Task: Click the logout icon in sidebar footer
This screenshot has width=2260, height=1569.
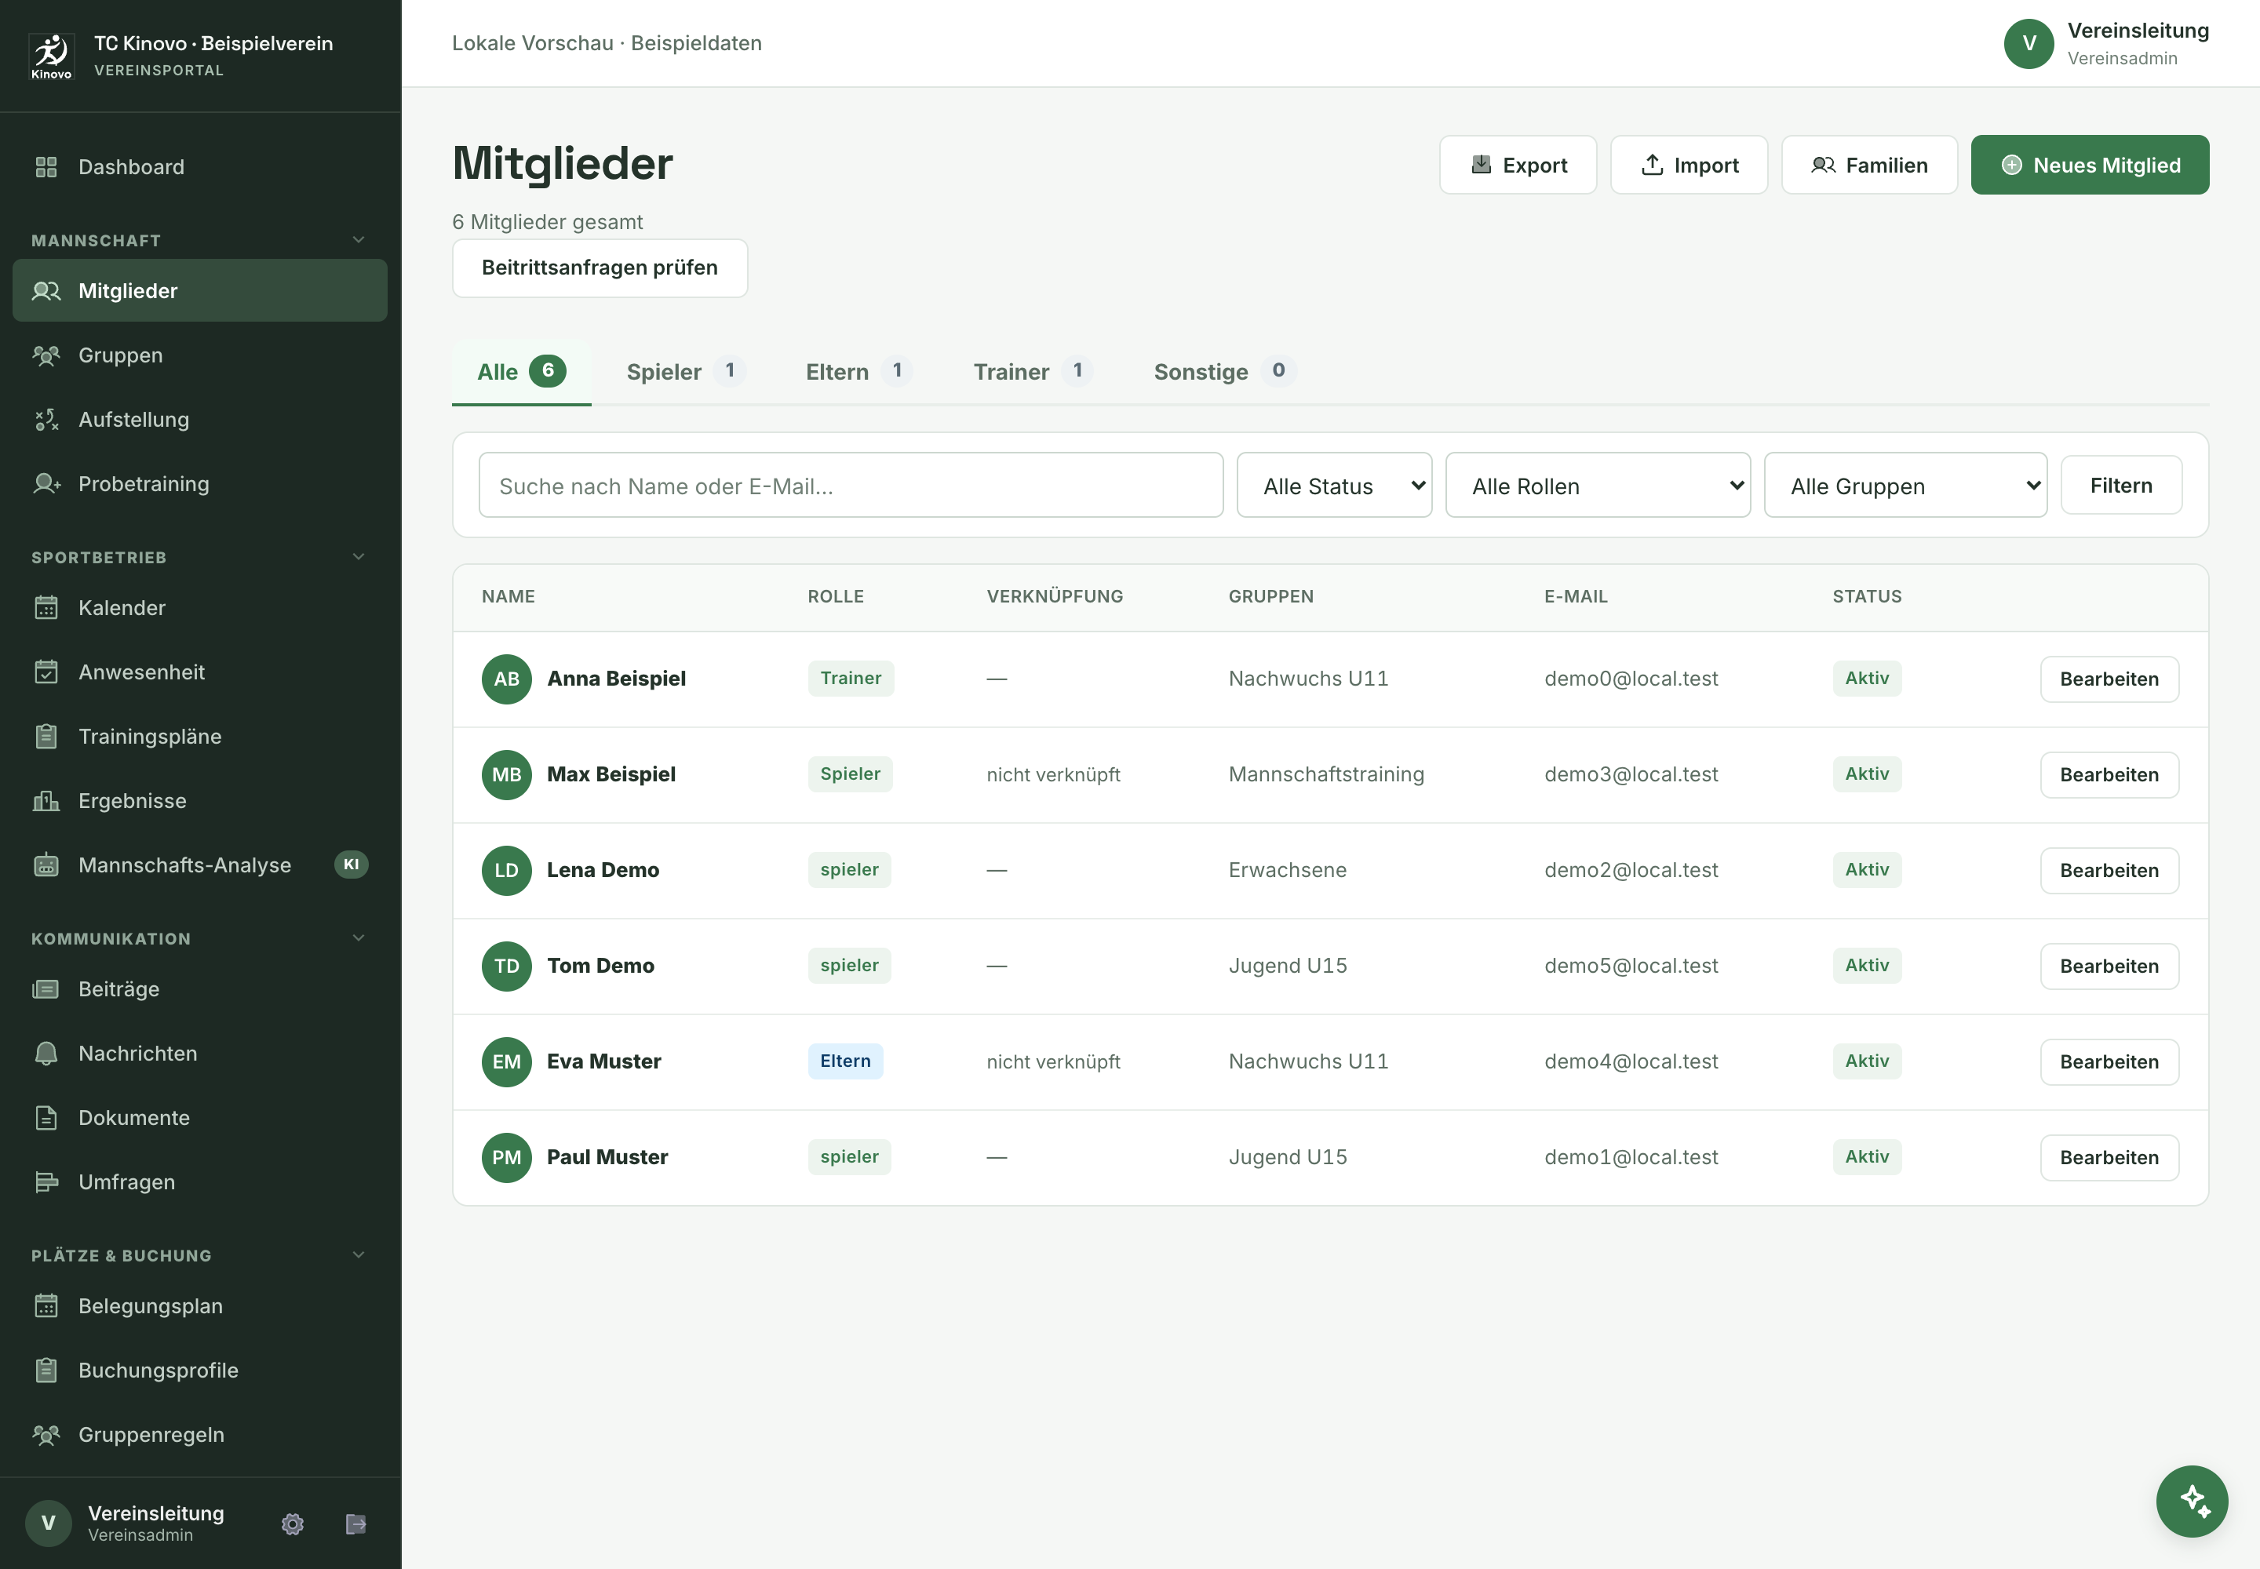Action: point(356,1523)
